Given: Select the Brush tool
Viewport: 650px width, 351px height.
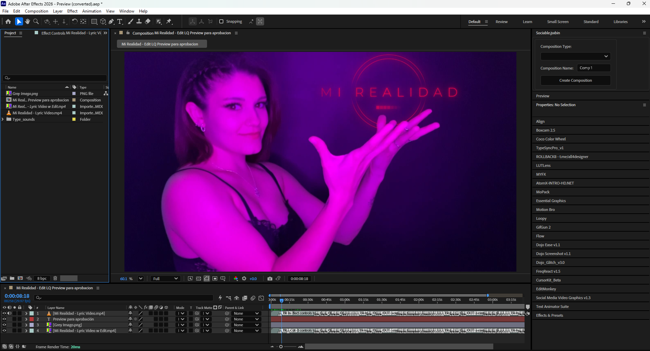Looking at the screenshot, I should tap(130, 21).
